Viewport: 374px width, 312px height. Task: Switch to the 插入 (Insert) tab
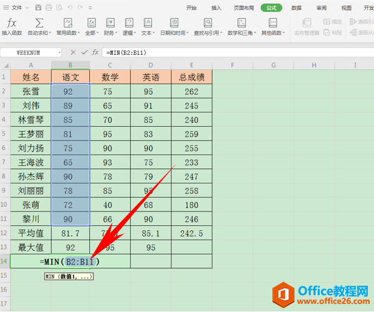[216, 8]
